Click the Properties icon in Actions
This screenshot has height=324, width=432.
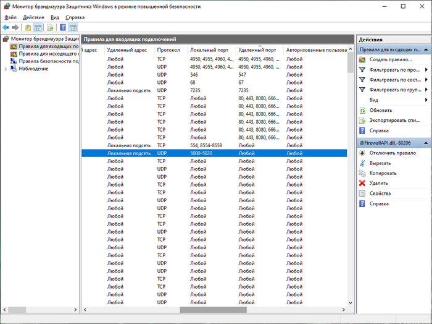(x=362, y=194)
